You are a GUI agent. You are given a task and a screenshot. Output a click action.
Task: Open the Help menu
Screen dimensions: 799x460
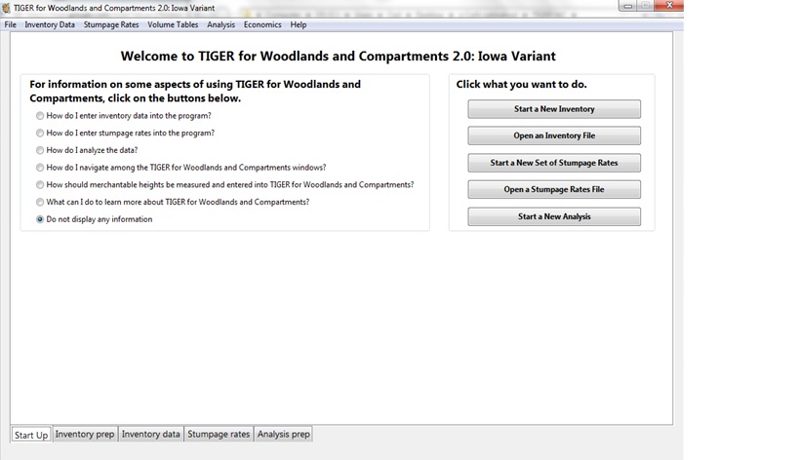(x=299, y=24)
